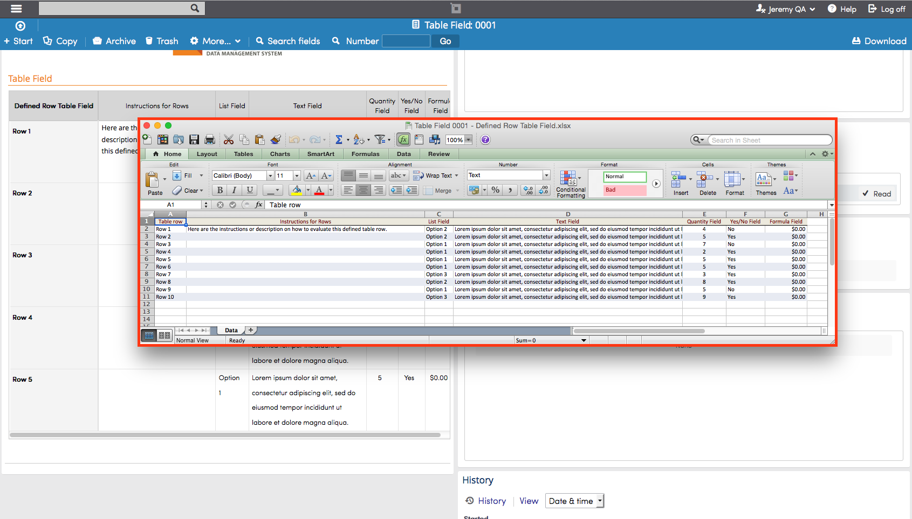Click the Print icon in Excel toolbar
Screen dimensions: 912x519
pos(210,139)
